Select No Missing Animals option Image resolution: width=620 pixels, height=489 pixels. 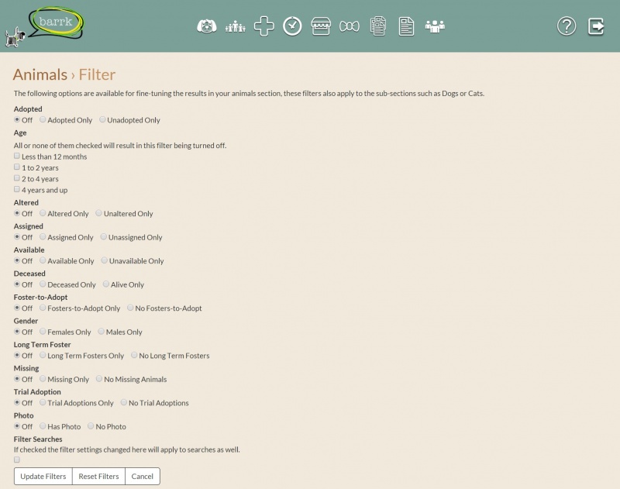pos(99,379)
